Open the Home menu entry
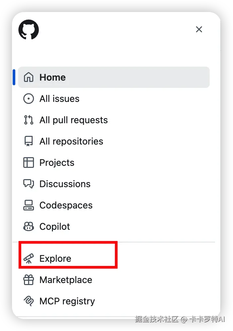The width and height of the screenshot is (233, 331). click(114, 77)
